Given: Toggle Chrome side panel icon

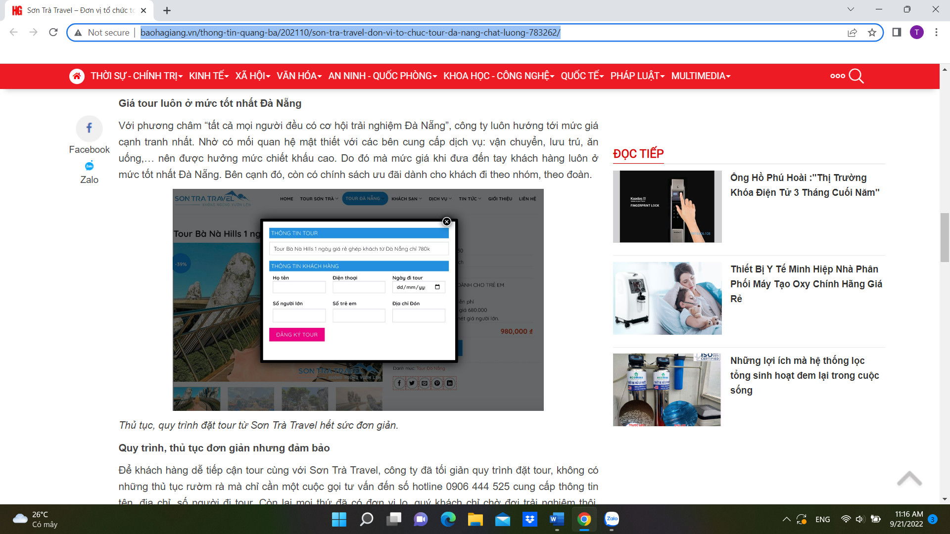Looking at the screenshot, I should (897, 33).
